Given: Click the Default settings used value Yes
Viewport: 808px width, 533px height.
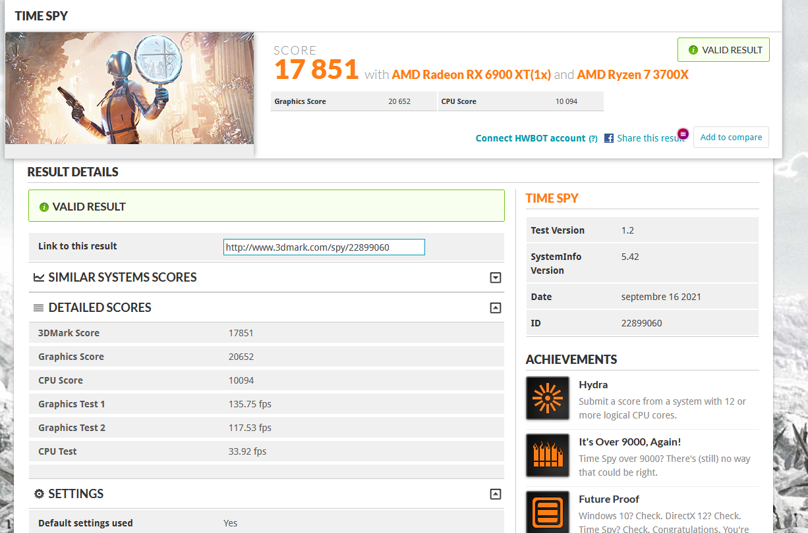Looking at the screenshot, I should coord(230,523).
